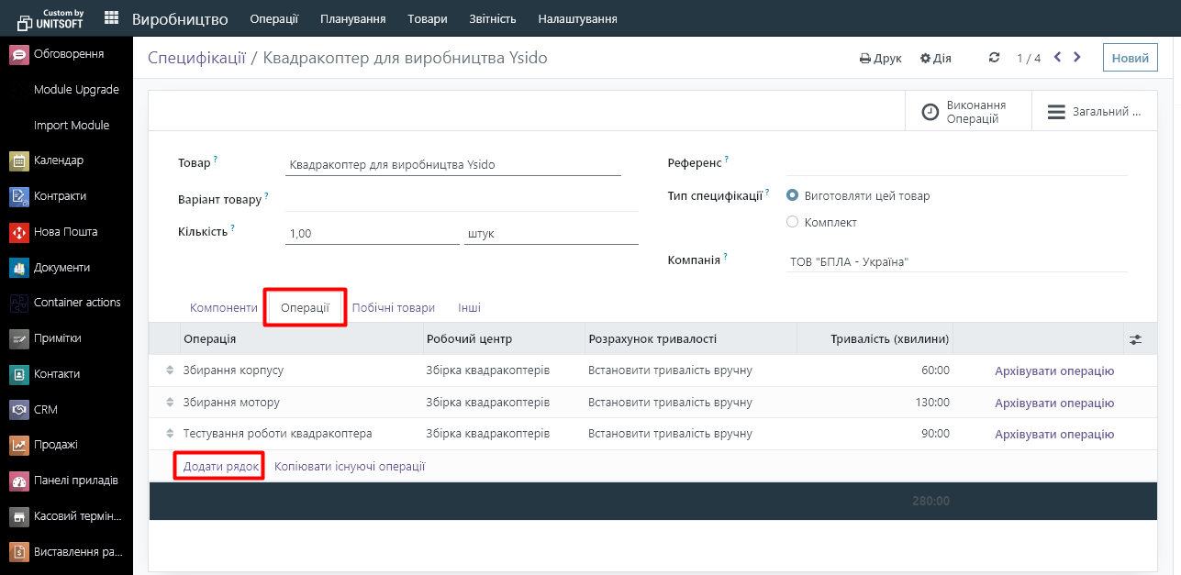Open the CRM sidebar icon
The height and width of the screenshot is (575, 1181).
(x=19, y=410)
